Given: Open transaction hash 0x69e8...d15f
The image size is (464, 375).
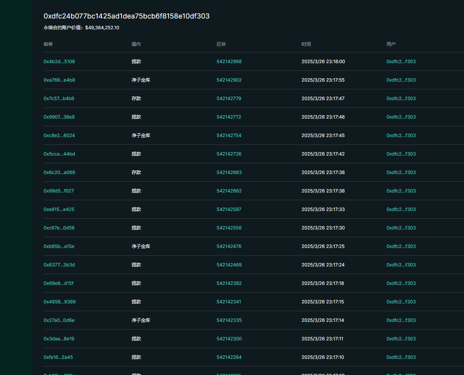Looking at the screenshot, I should [x=58, y=283].
